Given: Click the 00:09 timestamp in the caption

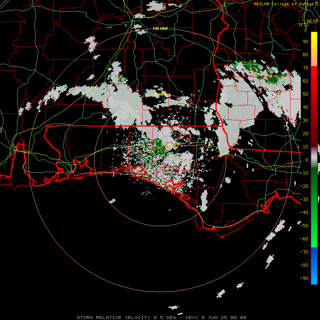Looking at the screenshot, I should [x=238, y=318].
